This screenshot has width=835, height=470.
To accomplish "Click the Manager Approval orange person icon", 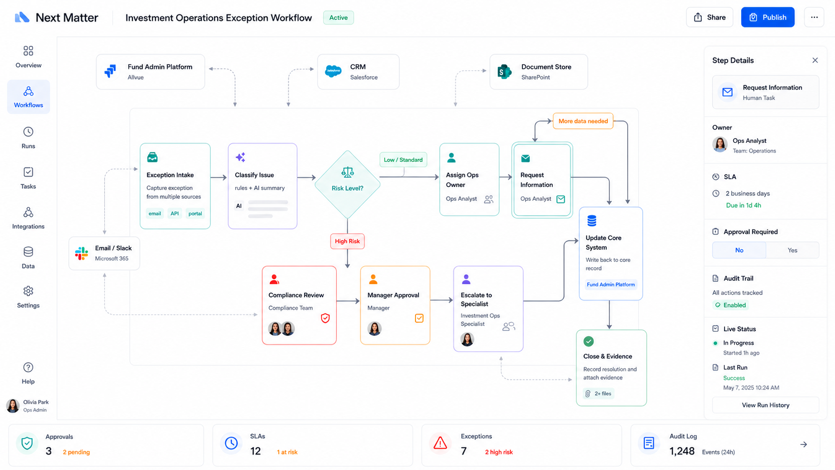I will click(x=373, y=279).
